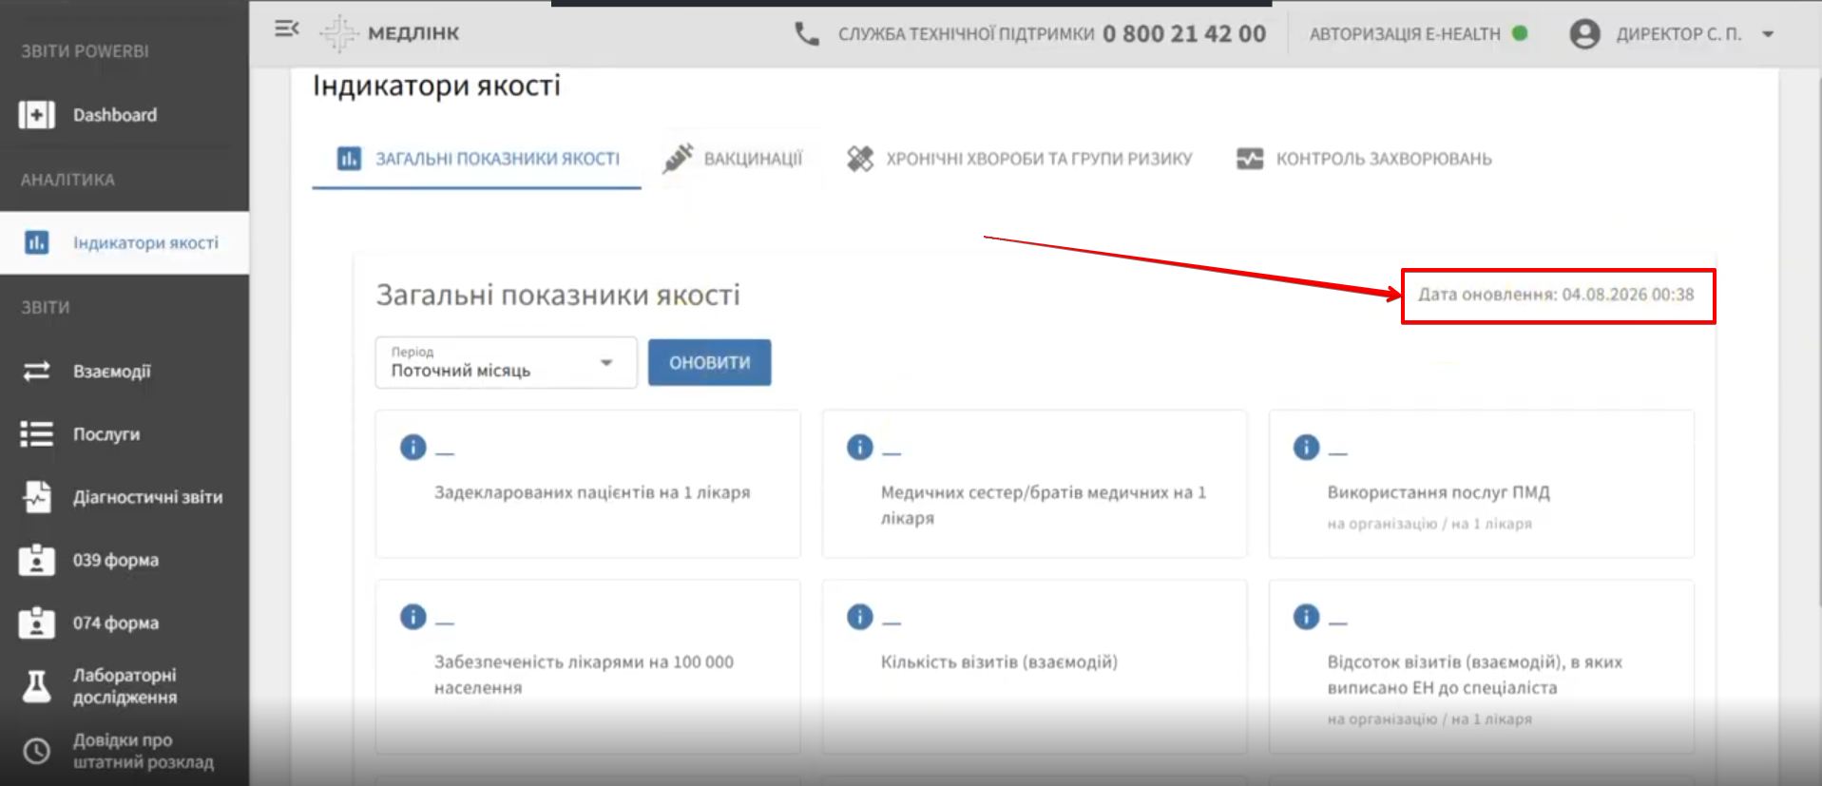Click the Лабораторні дослідження flask icon
The height and width of the screenshot is (786, 1822).
[37, 685]
